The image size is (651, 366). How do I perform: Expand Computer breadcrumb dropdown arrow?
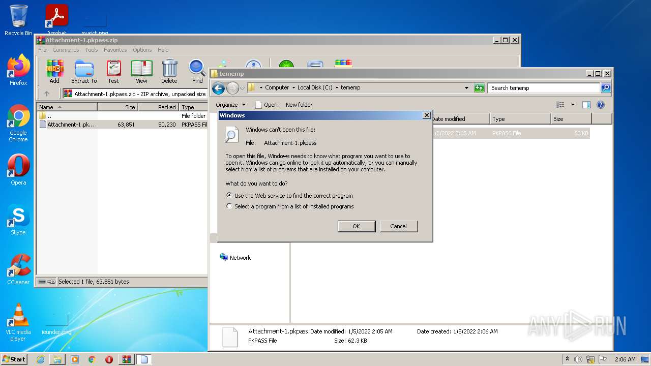[x=293, y=87]
